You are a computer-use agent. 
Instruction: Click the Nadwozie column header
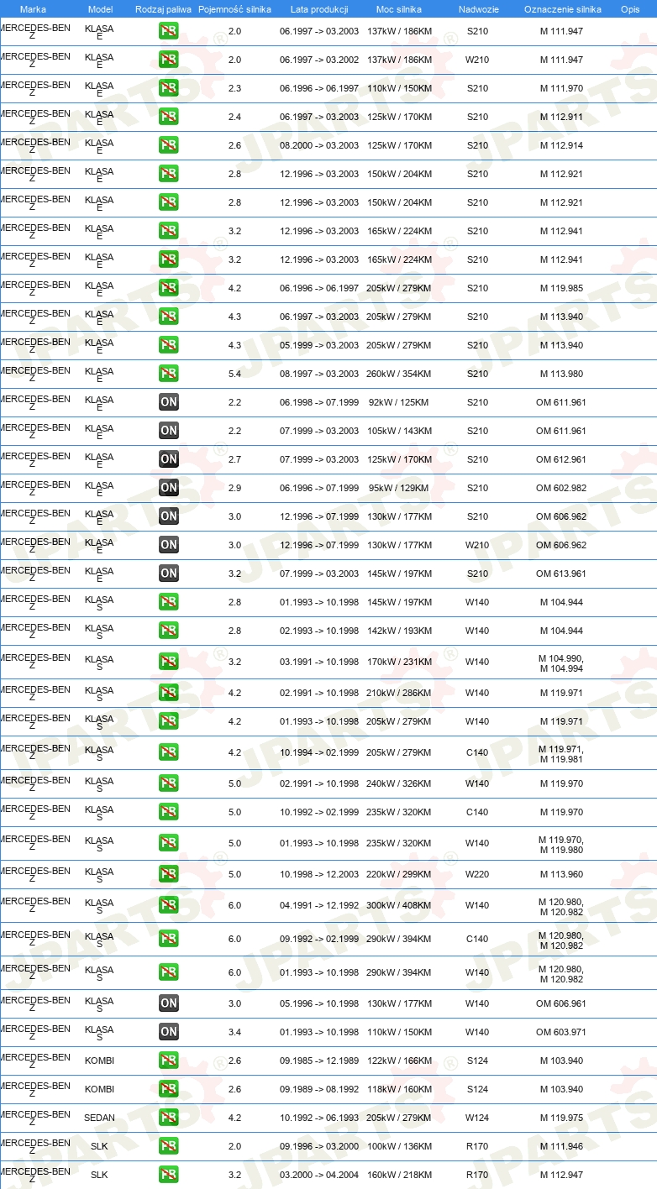(478, 9)
